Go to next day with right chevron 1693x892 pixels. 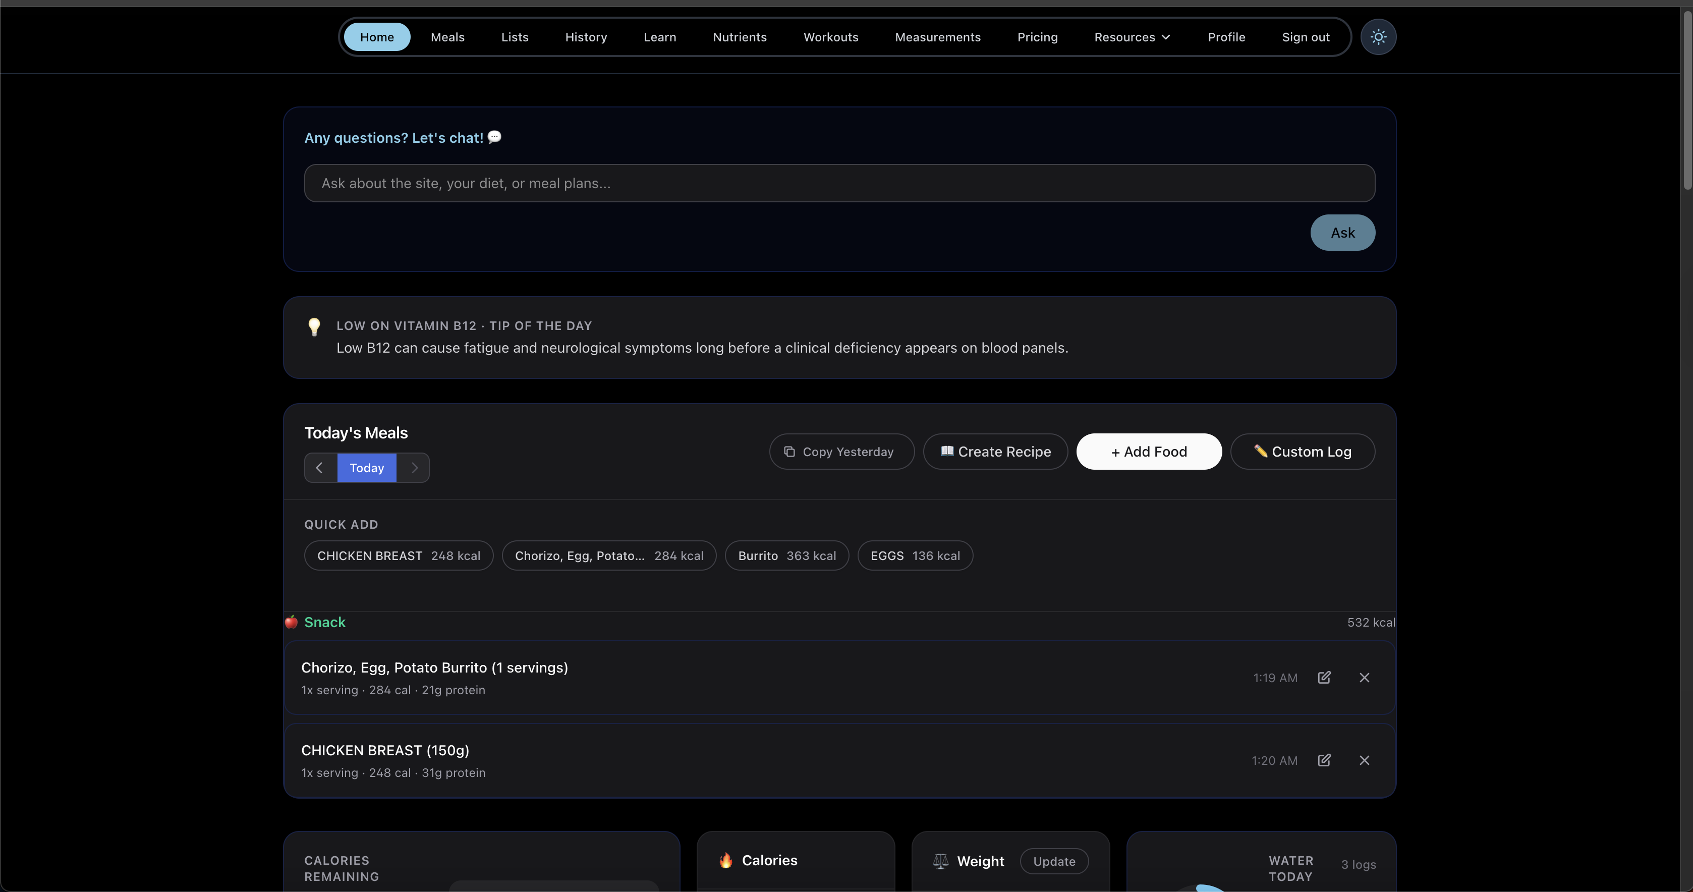414,468
